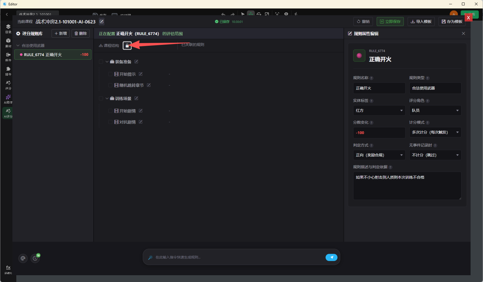The image size is (483, 282).
Task: Click the 分数变化 input field
Action: 379,133
